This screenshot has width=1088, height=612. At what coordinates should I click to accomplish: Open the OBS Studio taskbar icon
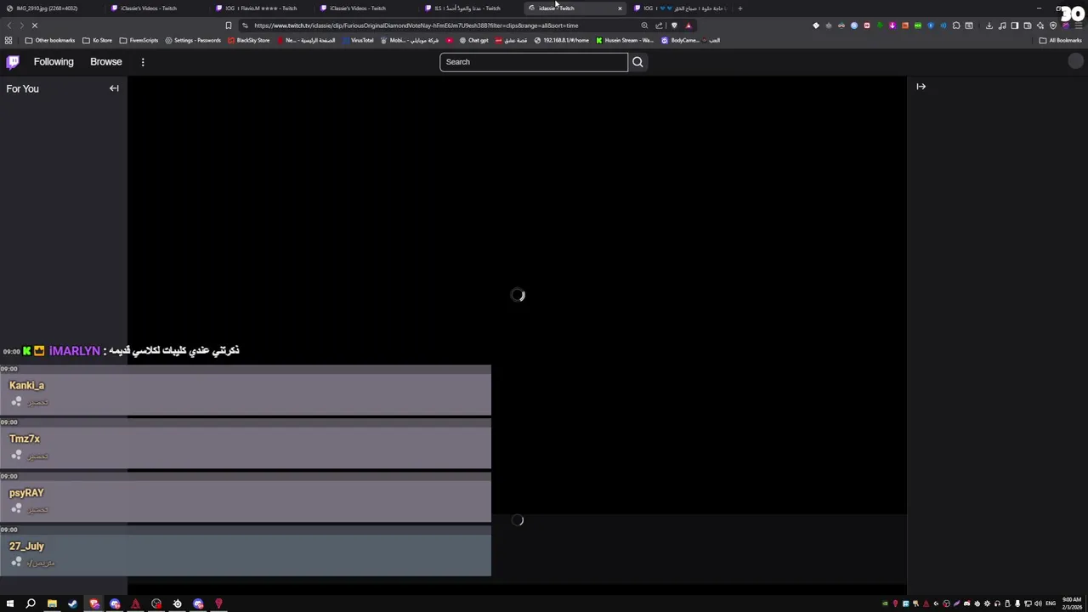156,603
